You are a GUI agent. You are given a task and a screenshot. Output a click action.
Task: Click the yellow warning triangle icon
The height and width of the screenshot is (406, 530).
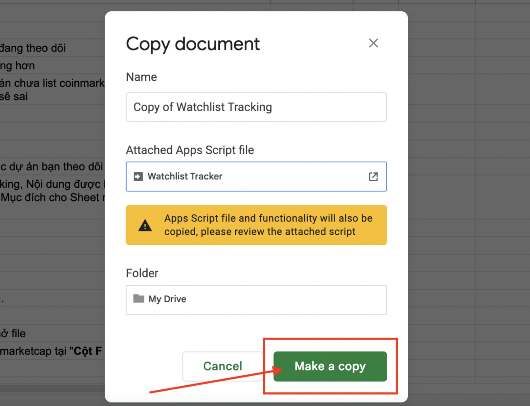(145, 225)
